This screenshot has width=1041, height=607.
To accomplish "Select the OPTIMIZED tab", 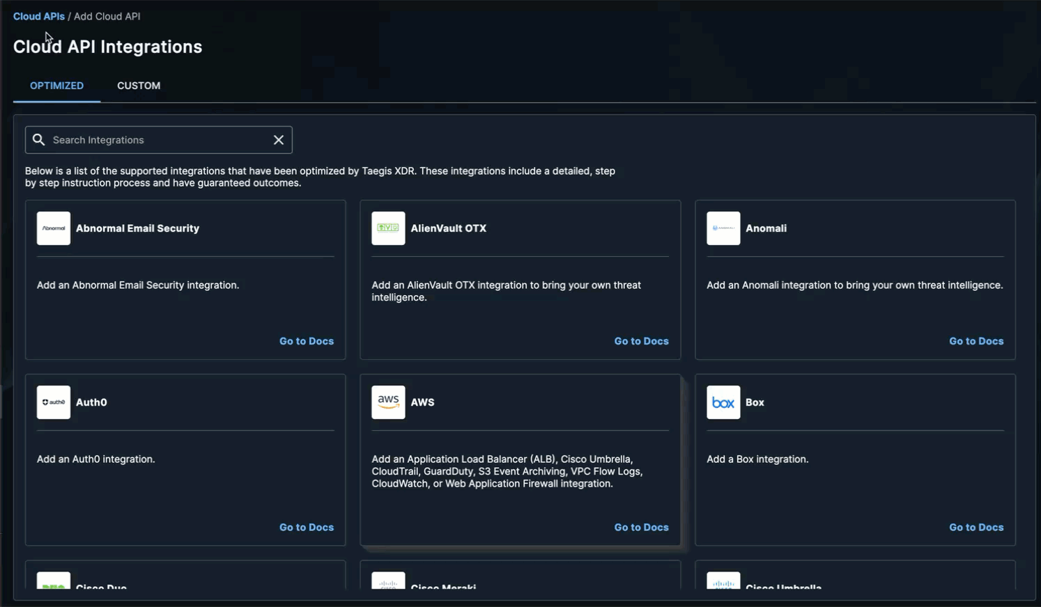I will [56, 86].
